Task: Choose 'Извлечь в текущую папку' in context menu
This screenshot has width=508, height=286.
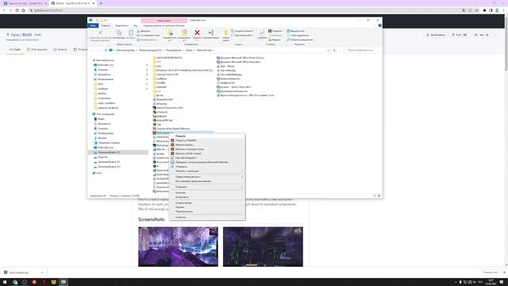Action: click(207, 149)
